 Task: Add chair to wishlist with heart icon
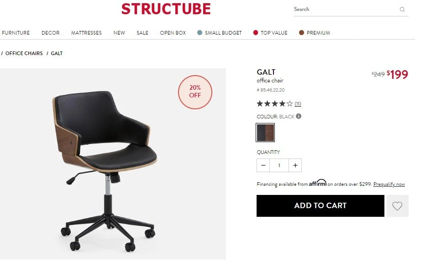coord(397,206)
